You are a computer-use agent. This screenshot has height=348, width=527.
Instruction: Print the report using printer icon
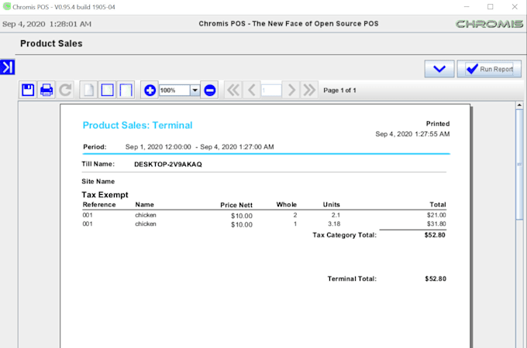coord(46,90)
